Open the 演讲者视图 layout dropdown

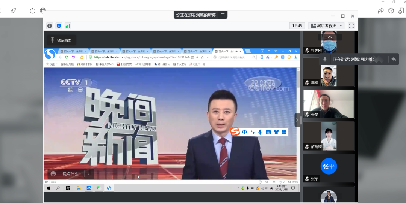point(327,26)
